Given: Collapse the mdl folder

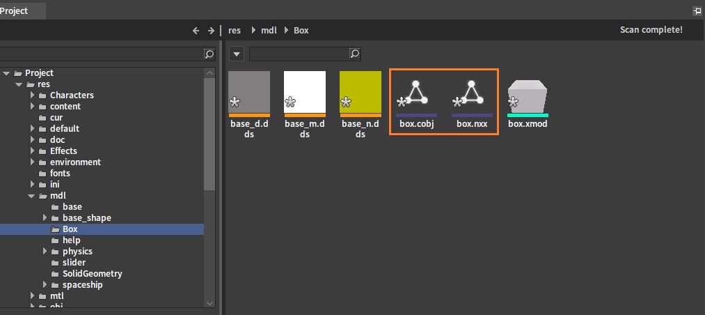Looking at the screenshot, I should point(31,196).
